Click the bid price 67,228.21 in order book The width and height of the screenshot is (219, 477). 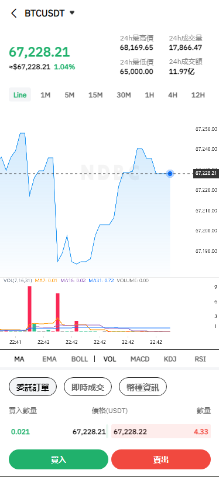click(89, 432)
